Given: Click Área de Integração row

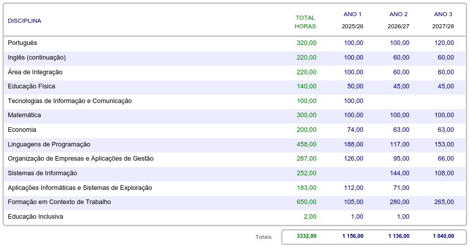Looking at the screenshot, I should (35, 72).
